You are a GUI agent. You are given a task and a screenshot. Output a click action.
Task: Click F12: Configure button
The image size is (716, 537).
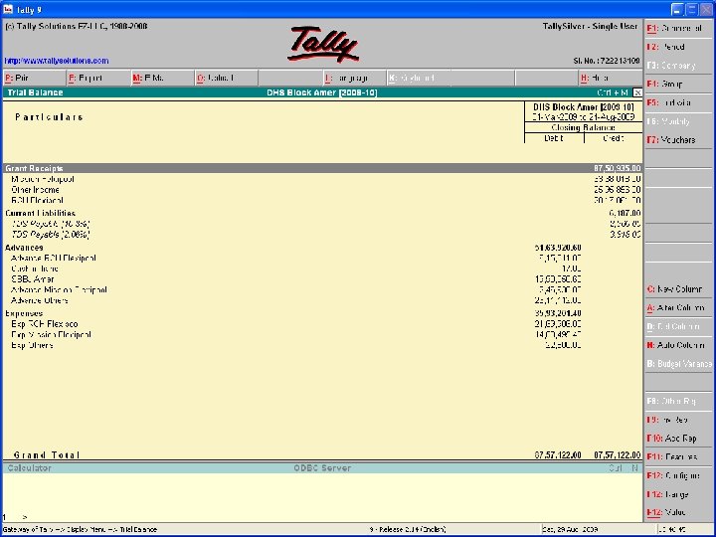point(679,475)
